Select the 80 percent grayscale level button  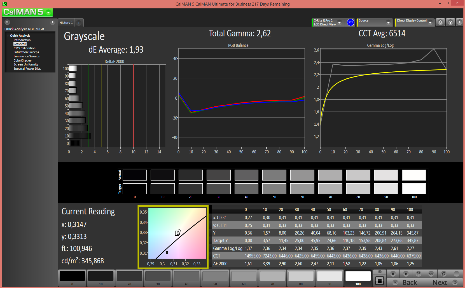301,278
